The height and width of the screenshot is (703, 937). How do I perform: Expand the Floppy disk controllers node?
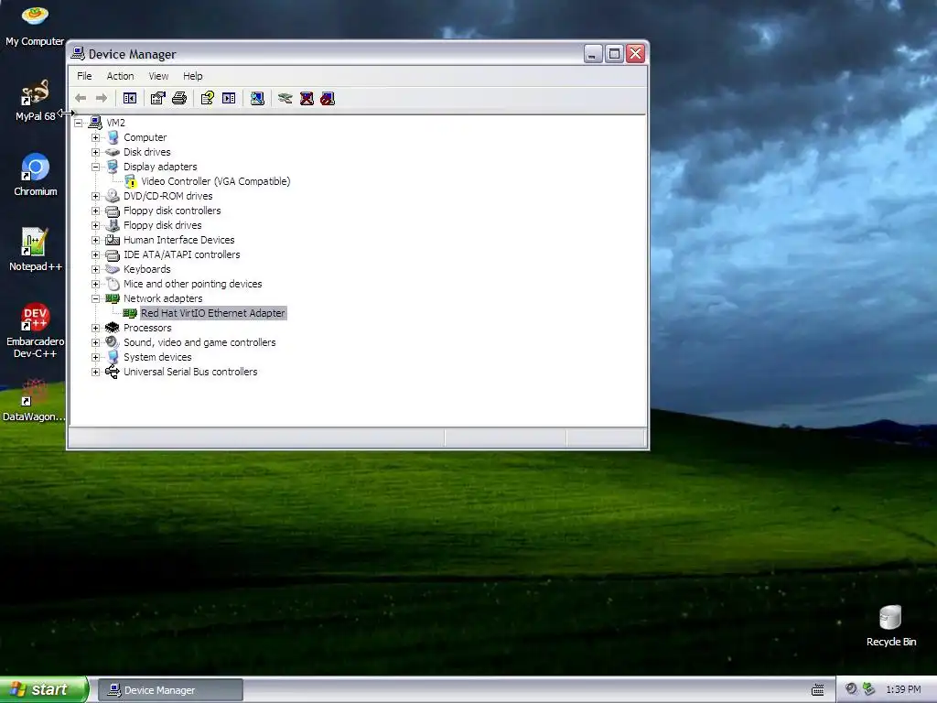pyautogui.click(x=95, y=211)
